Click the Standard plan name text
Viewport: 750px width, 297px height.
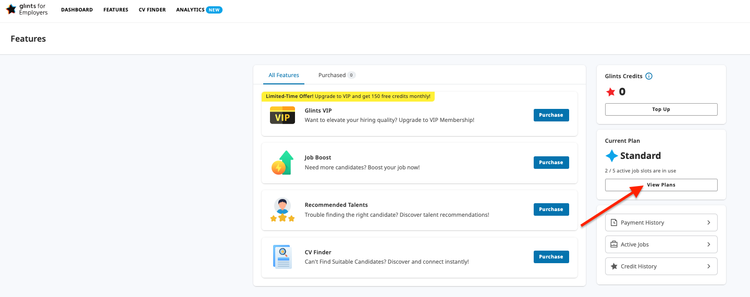(x=641, y=156)
